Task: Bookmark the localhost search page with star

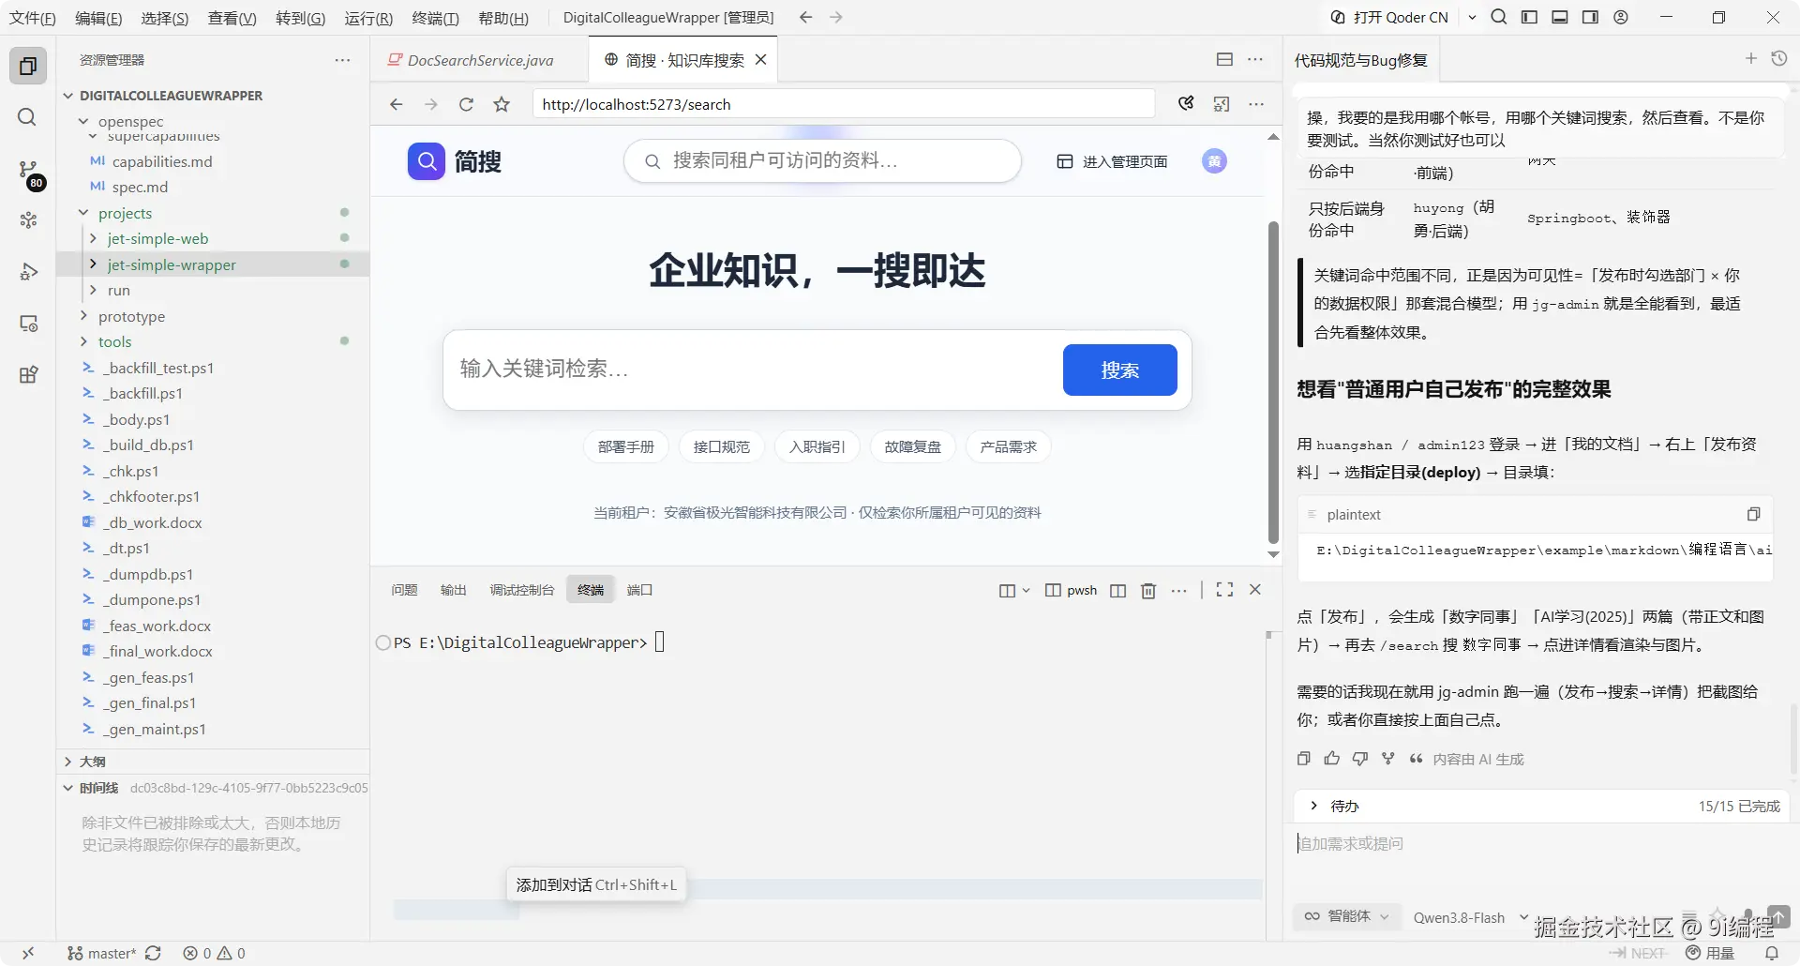Action: (x=502, y=104)
